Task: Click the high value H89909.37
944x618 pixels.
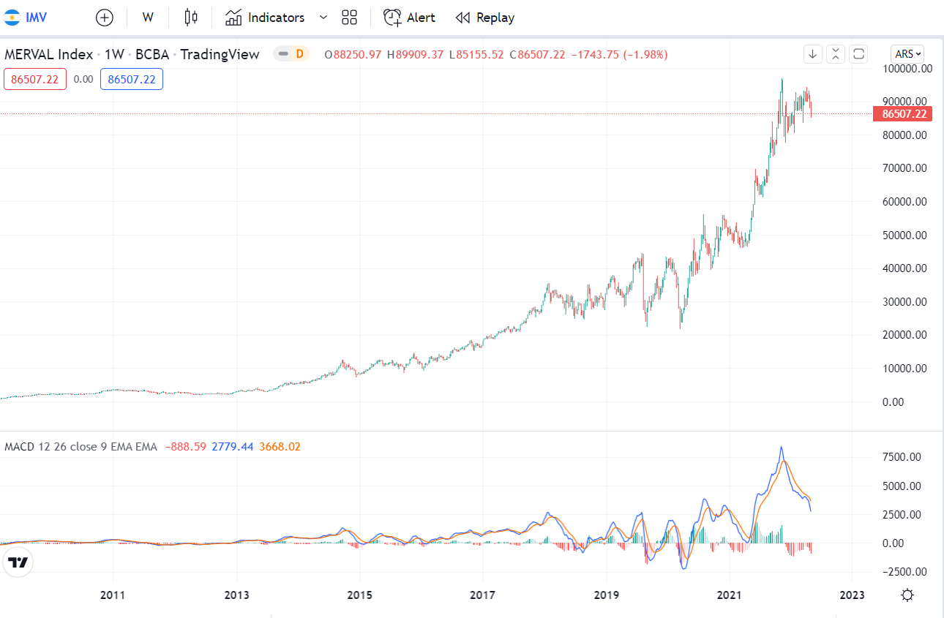Action: point(416,54)
